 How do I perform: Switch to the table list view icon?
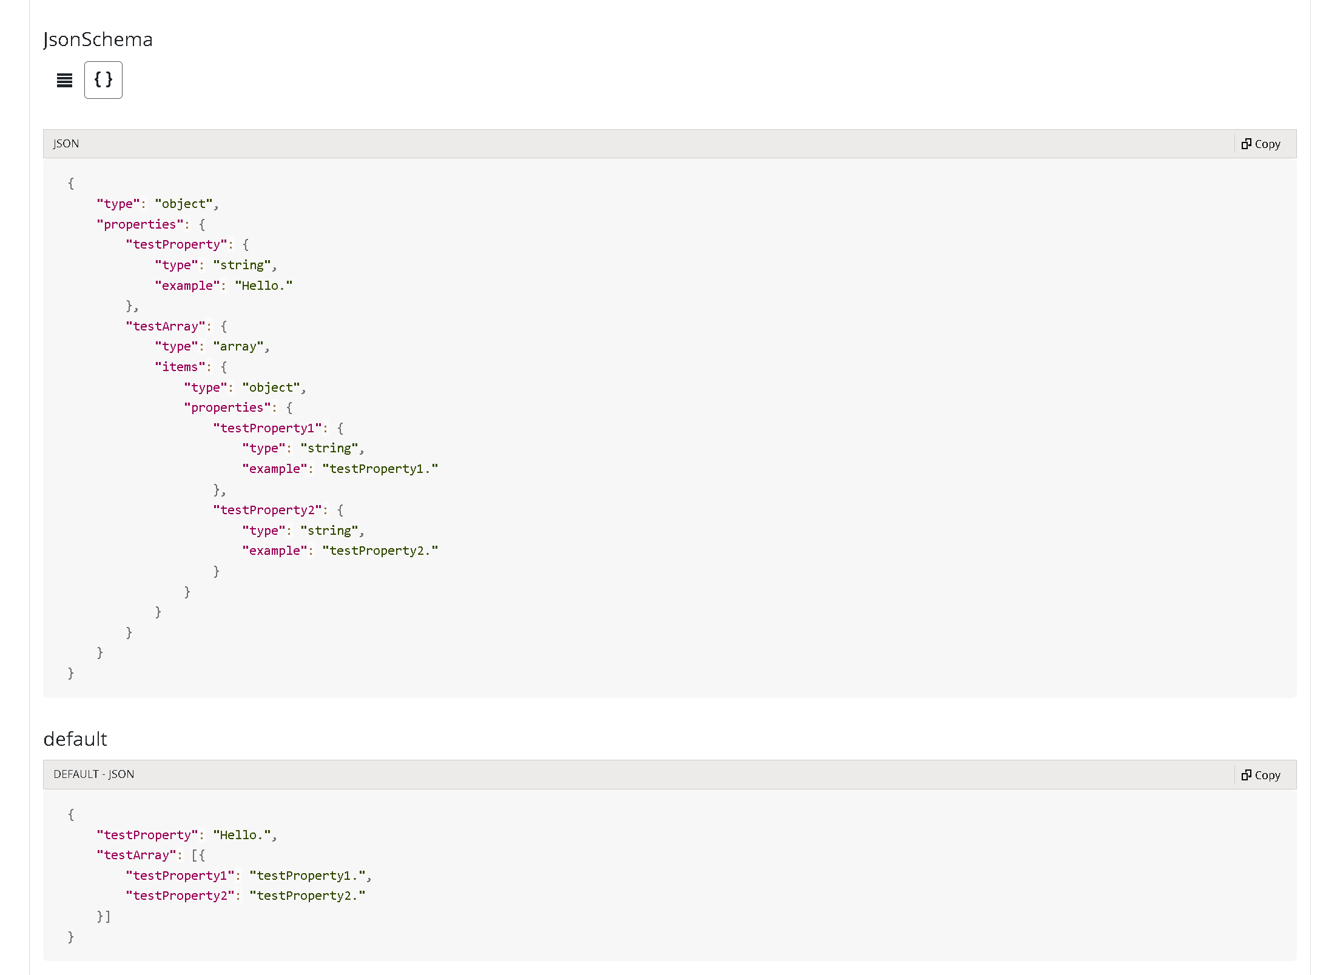(64, 80)
